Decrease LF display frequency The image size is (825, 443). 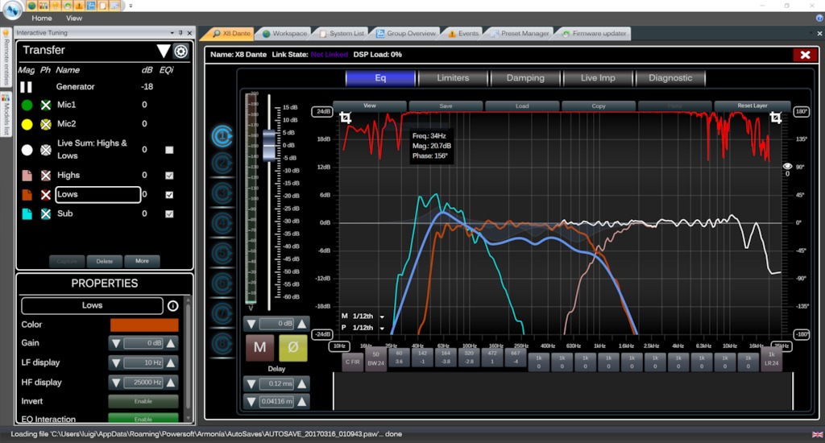tap(116, 363)
